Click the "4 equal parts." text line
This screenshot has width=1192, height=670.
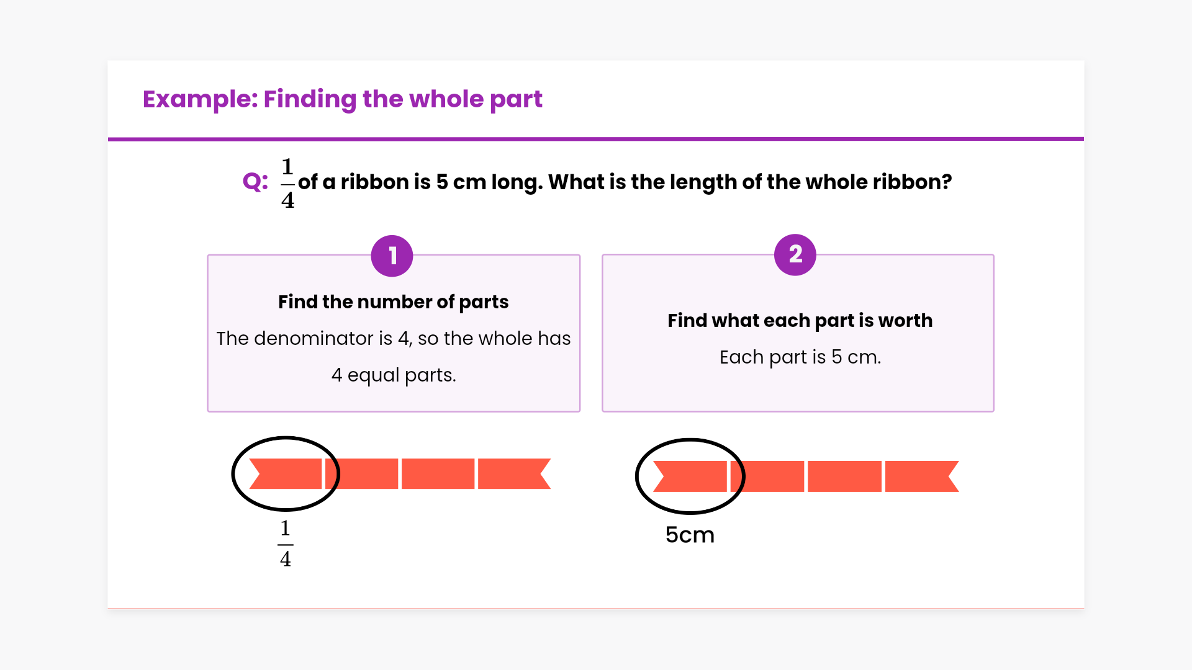tap(394, 375)
